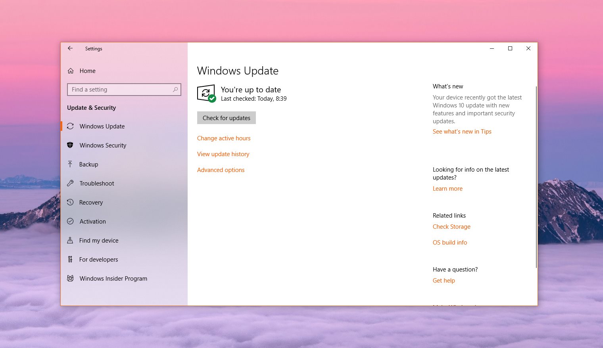The height and width of the screenshot is (348, 603).
Task: Click the "Related links" heading
Action: 449,216
